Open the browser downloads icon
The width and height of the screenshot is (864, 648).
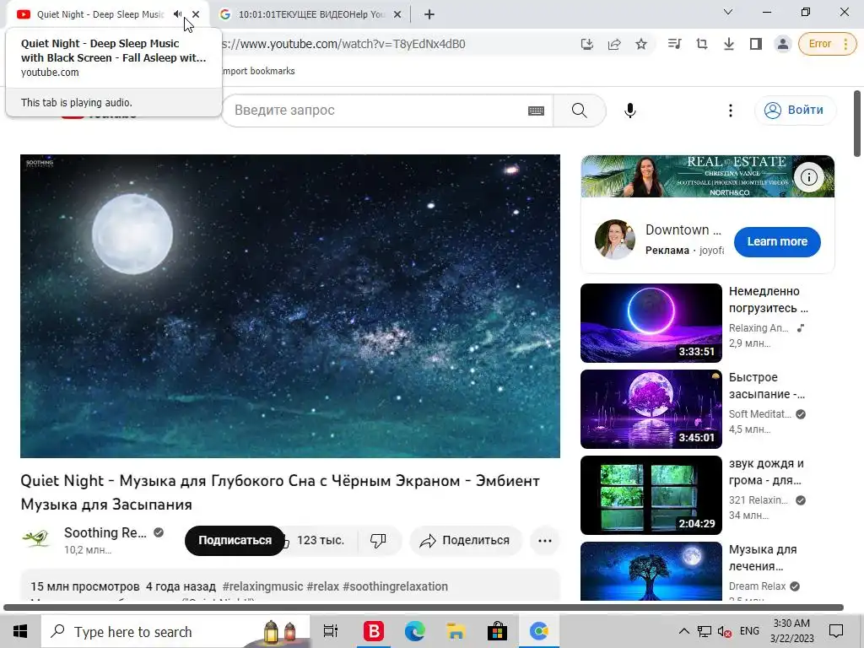point(728,44)
